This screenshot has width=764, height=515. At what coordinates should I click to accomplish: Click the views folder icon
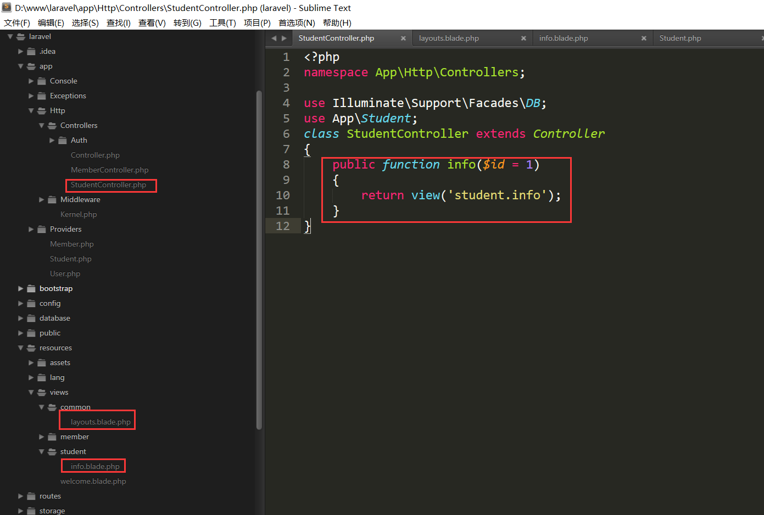[x=42, y=392]
